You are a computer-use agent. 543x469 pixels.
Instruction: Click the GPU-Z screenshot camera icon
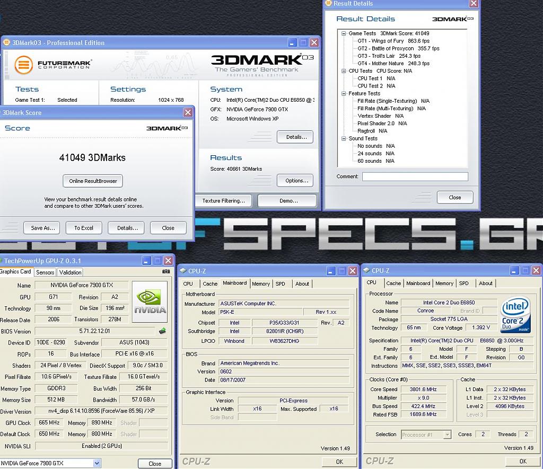pyautogui.click(x=166, y=272)
